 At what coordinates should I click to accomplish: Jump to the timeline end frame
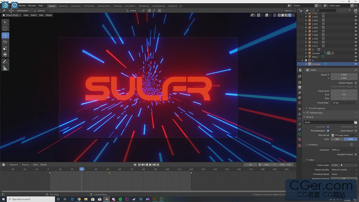click(158, 165)
